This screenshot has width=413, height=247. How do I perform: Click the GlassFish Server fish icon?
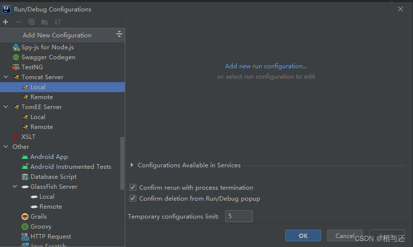25,187
